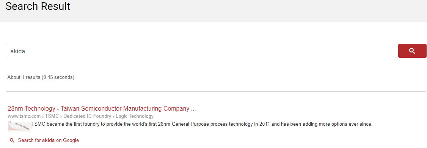Screen dimensions: 427x148
Task: Click Search for akida on Google link
Action: point(49,140)
